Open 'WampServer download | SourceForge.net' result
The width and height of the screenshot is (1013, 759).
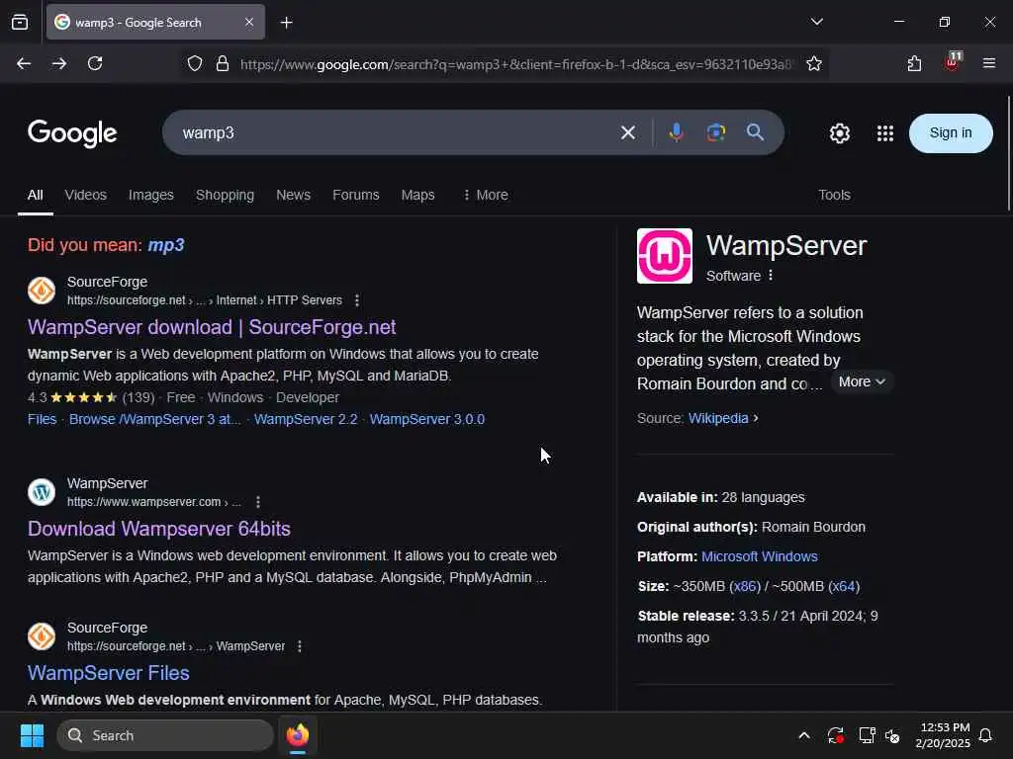coord(212,327)
